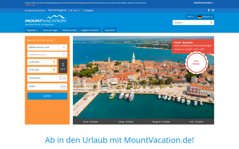Screen dimensions: 239x149
Task: Open the Facebook page icon
Action: (x=209, y=10)
